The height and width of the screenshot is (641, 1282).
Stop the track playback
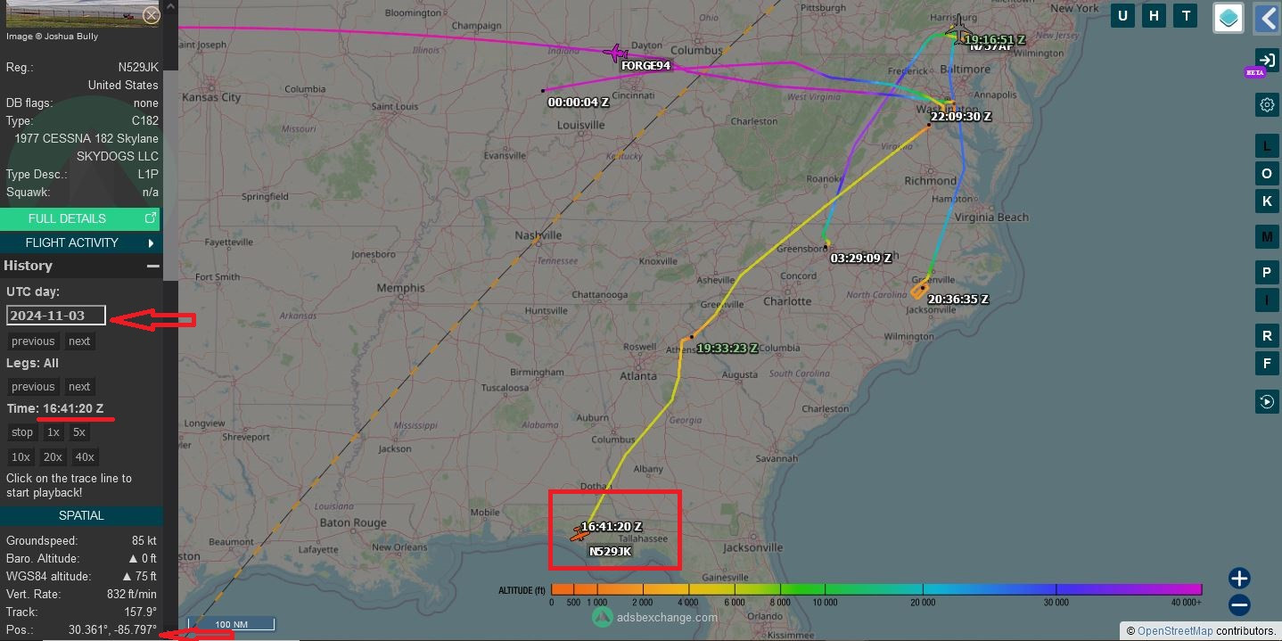(22, 432)
